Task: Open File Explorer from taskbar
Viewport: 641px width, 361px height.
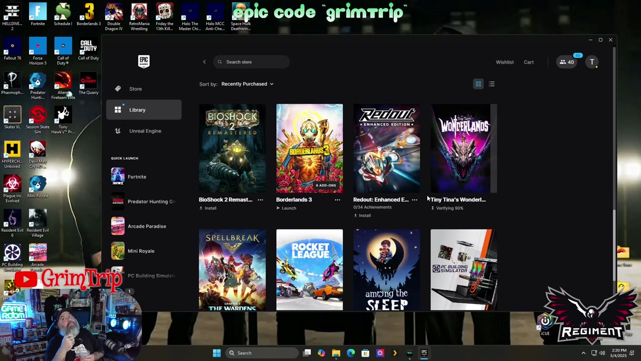Action: 336,353
